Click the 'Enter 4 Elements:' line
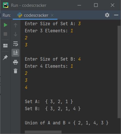The width and height of the screenshot is (121, 134). (x=49, y=66)
